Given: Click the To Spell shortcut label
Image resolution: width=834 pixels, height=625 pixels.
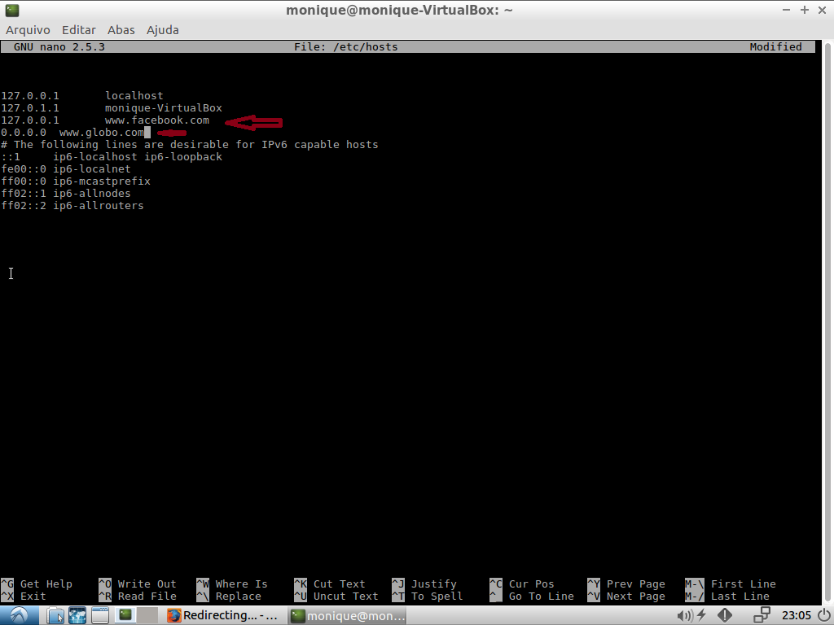Looking at the screenshot, I should click(437, 597).
